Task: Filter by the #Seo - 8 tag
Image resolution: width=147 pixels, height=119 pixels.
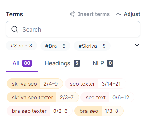Action: coord(21,46)
